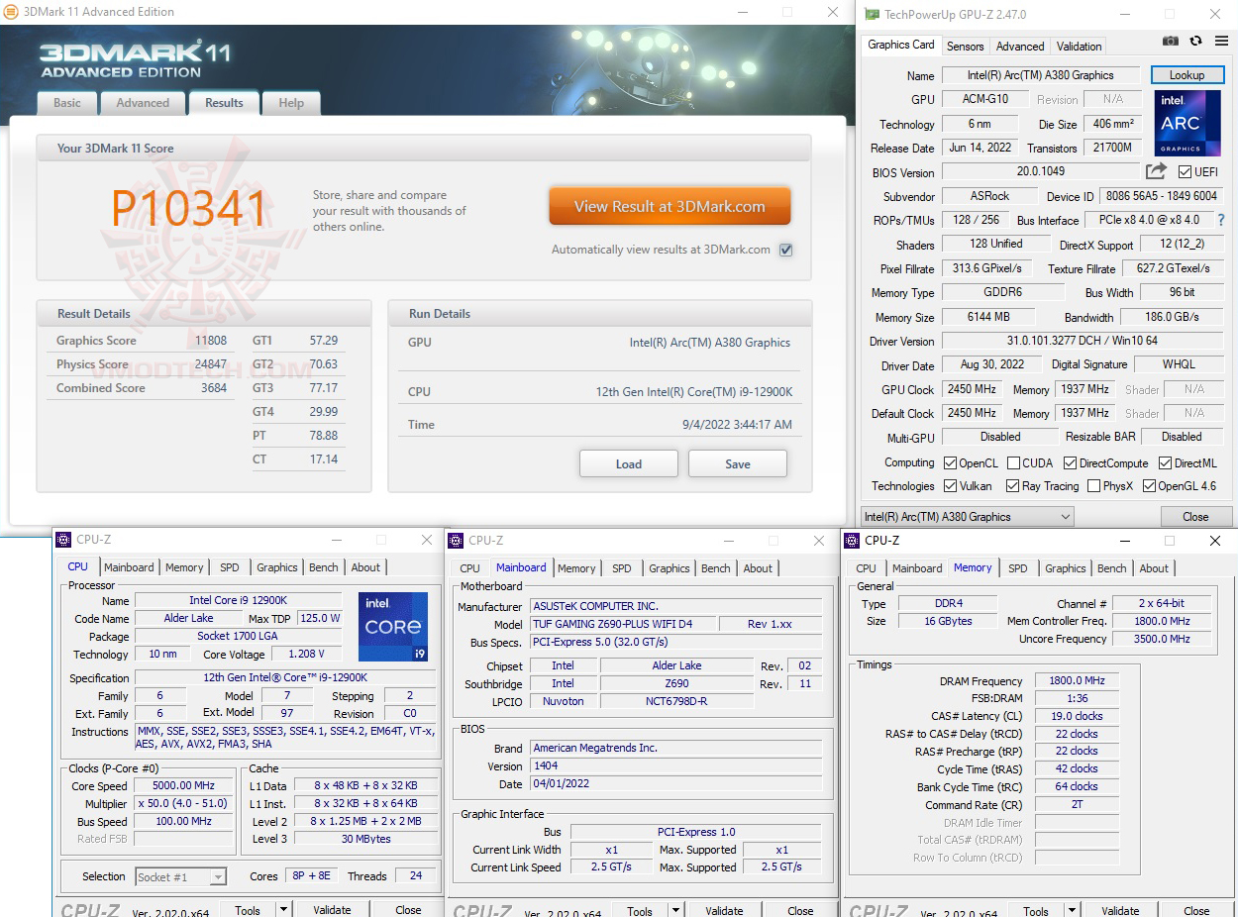
Task: Toggle Vulkan technologies checkbox
Action: (x=950, y=486)
